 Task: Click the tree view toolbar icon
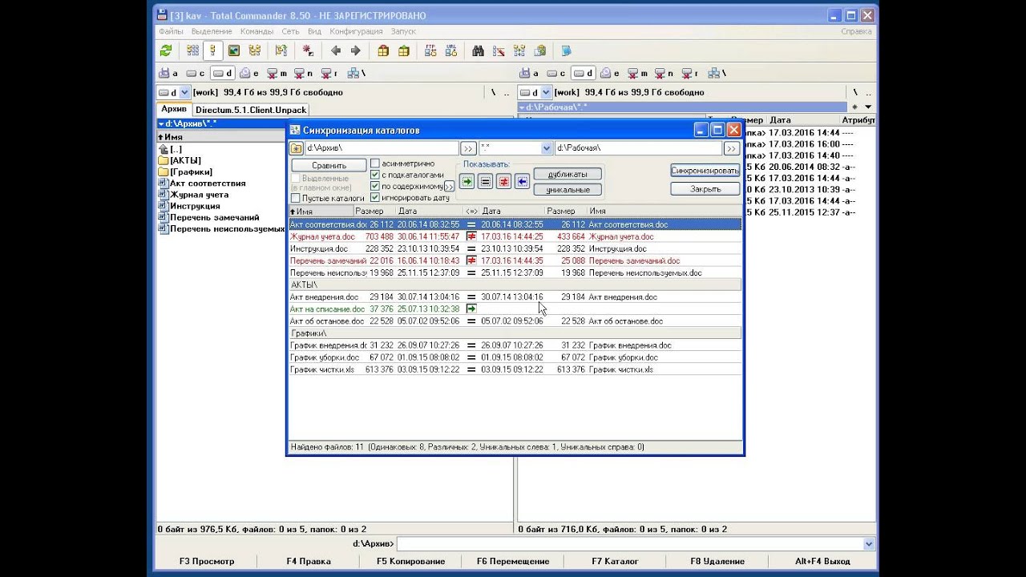point(255,50)
